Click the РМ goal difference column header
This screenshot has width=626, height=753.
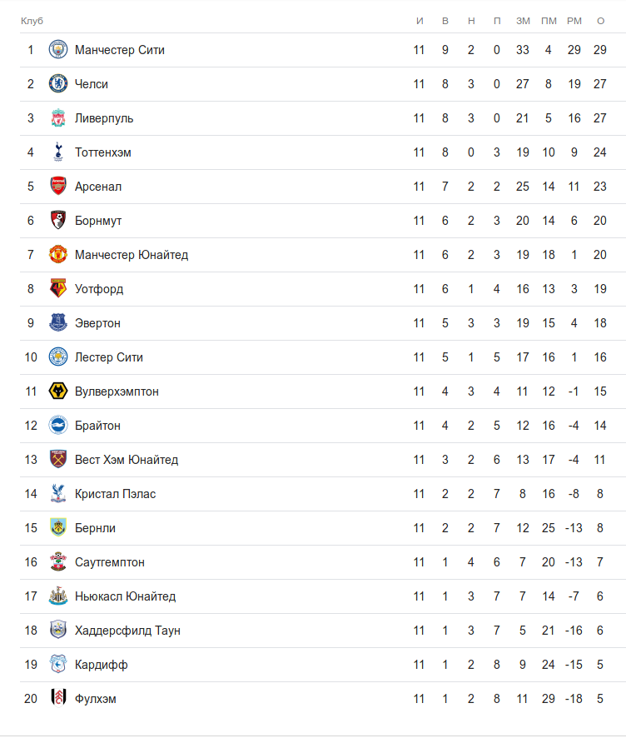click(574, 20)
